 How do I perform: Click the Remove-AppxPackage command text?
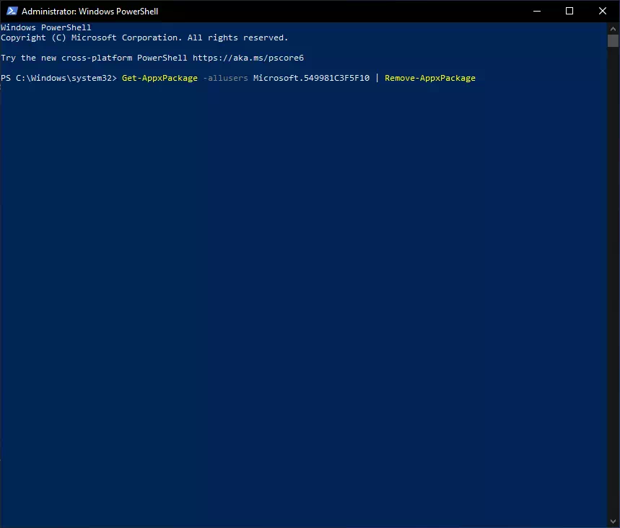[429, 78]
